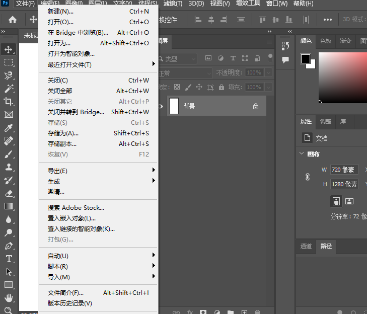Toggle the shape layer filter icon
367x314 pixels.
point(245,58)
